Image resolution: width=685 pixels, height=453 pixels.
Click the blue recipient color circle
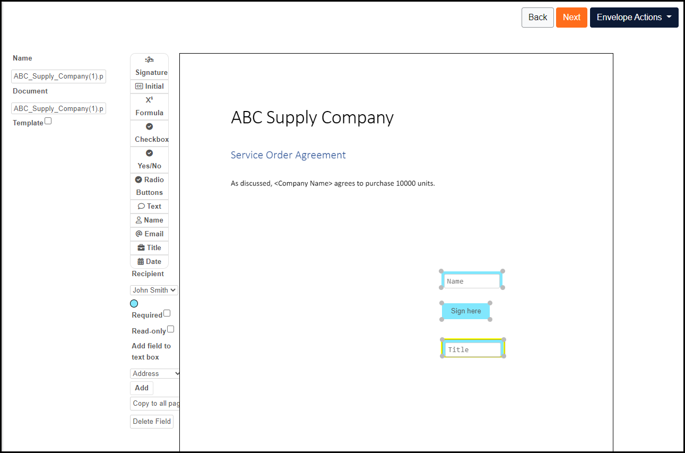134,304
